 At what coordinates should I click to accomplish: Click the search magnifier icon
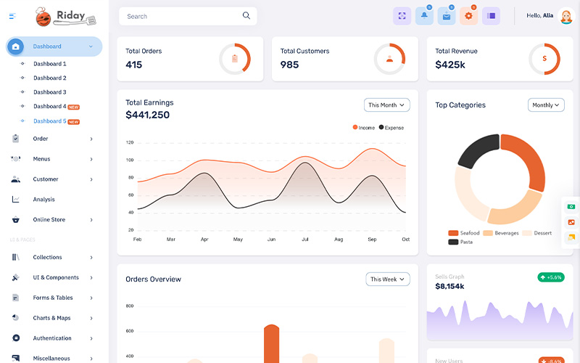[x=246, y=15]
